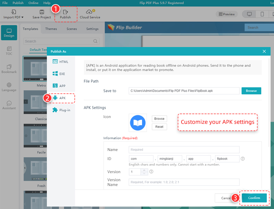
Task: Click the Name required input field
Action: click(x=184, y=150)
